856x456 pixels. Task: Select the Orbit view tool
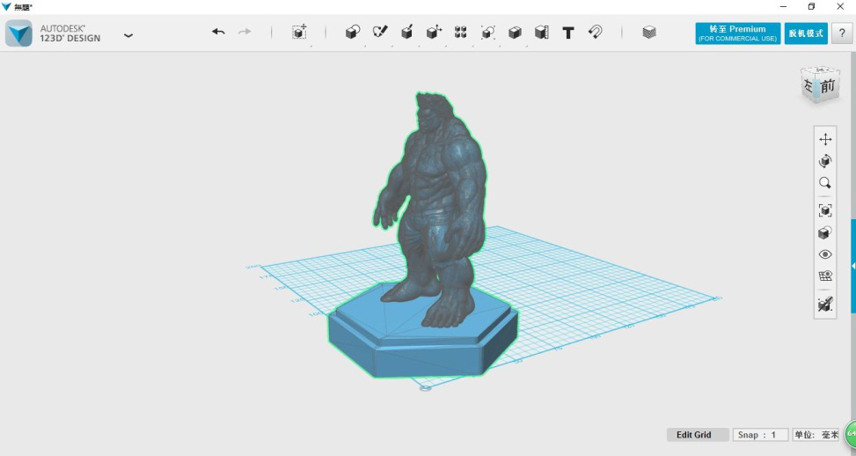click(825, 161)
